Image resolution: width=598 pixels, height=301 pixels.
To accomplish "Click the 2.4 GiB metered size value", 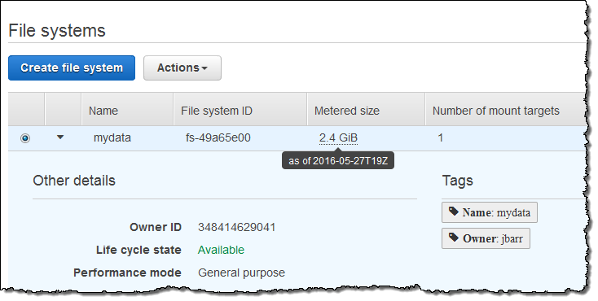I will click(338, 137).
